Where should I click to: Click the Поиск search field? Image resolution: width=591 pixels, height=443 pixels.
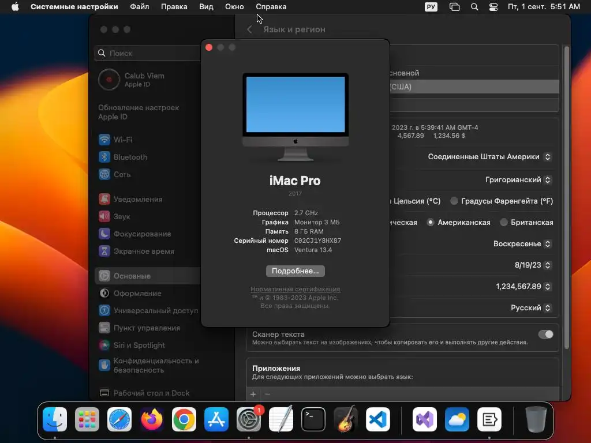[148, 53]
